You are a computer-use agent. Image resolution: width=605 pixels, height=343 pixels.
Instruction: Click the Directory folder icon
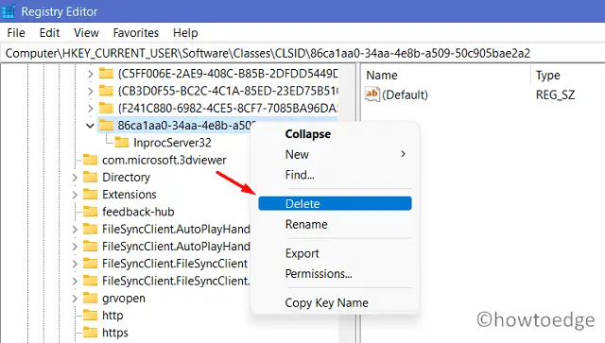[91, 177]
